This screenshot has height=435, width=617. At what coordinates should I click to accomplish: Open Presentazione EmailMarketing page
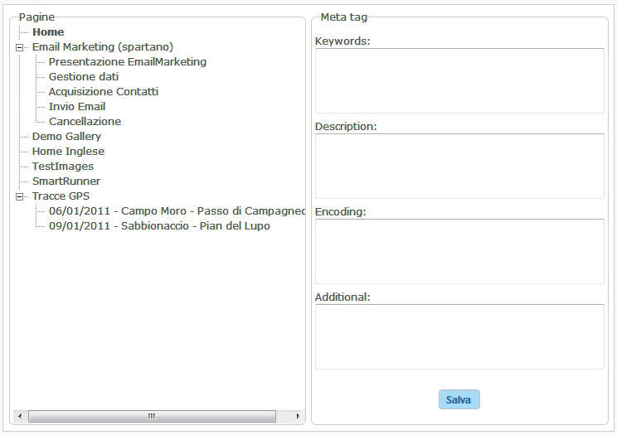(x=127, y=62)
